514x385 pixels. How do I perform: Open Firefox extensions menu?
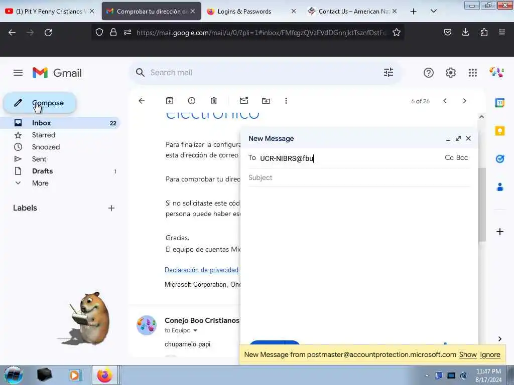click(484, 32)
